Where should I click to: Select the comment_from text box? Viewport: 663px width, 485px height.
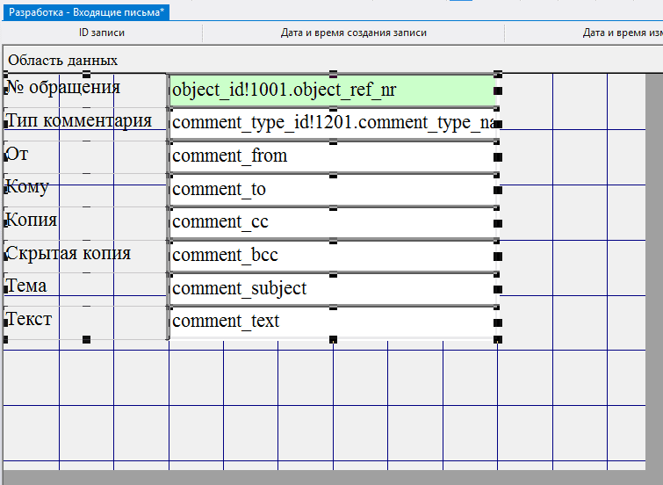(332, 156)
